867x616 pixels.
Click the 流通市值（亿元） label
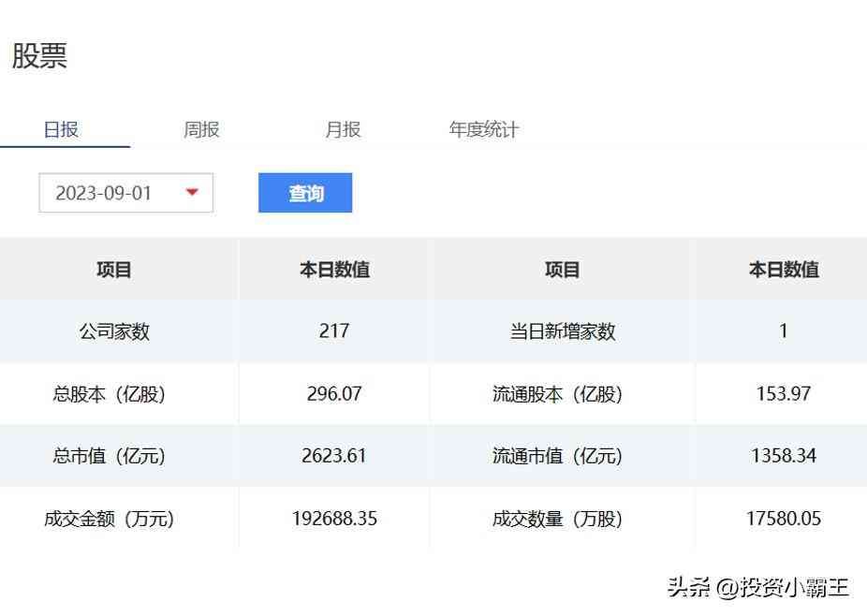[557, 456]
